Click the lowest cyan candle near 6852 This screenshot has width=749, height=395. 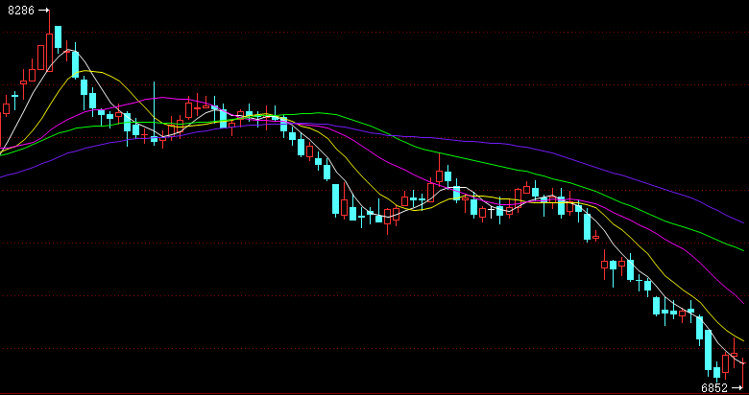tap(716, 372)
